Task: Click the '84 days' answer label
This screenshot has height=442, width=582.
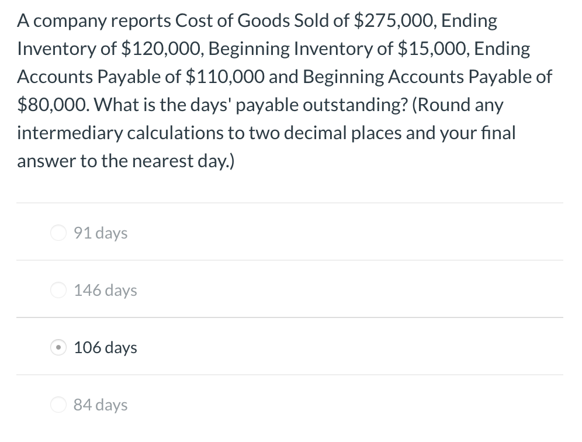Action: [x=101, y=405]
